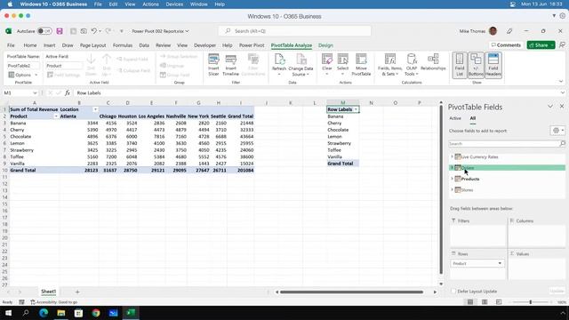
Task: Open Change Data Source
Action: click(x=301, y=65)
